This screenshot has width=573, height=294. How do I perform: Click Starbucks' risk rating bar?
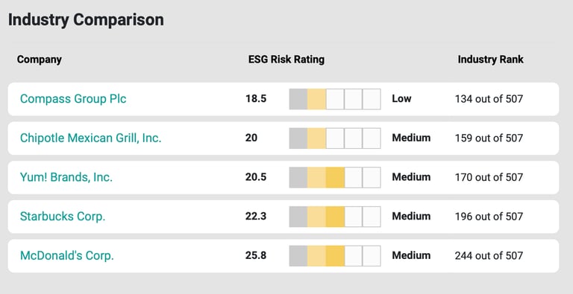click(x=335, y=217)
